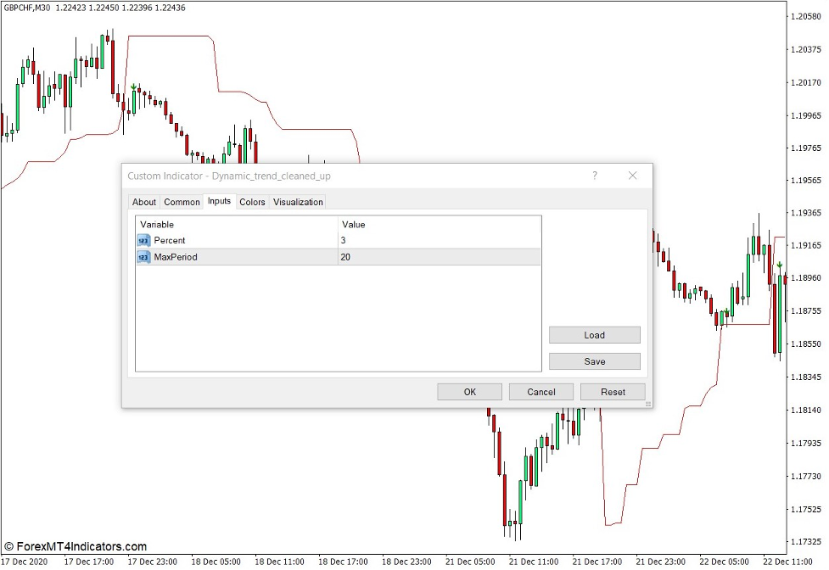Select the Inputs tab
The height and width of the screenshot is (570, 829).
point(219,202)
